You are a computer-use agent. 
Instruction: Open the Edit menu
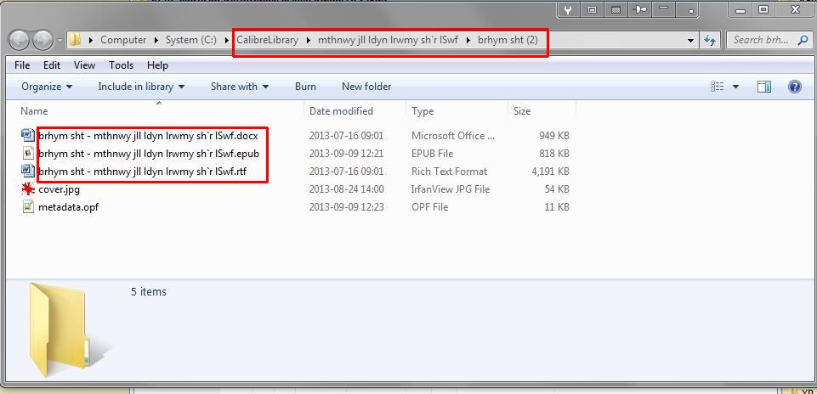click(x=52, y=65)
